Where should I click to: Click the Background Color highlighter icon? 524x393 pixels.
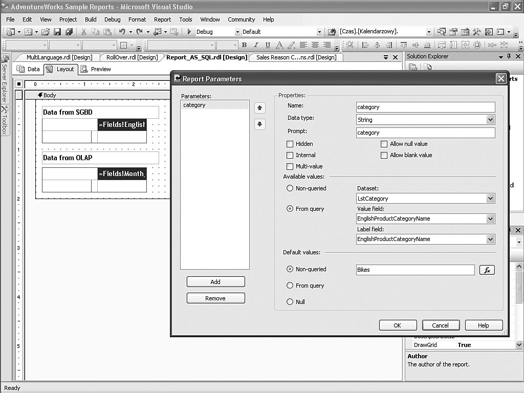[291, 45]
